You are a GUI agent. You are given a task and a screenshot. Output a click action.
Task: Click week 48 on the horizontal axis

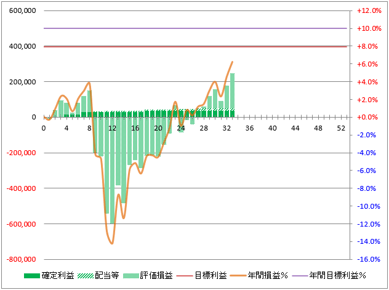[318, 128]
